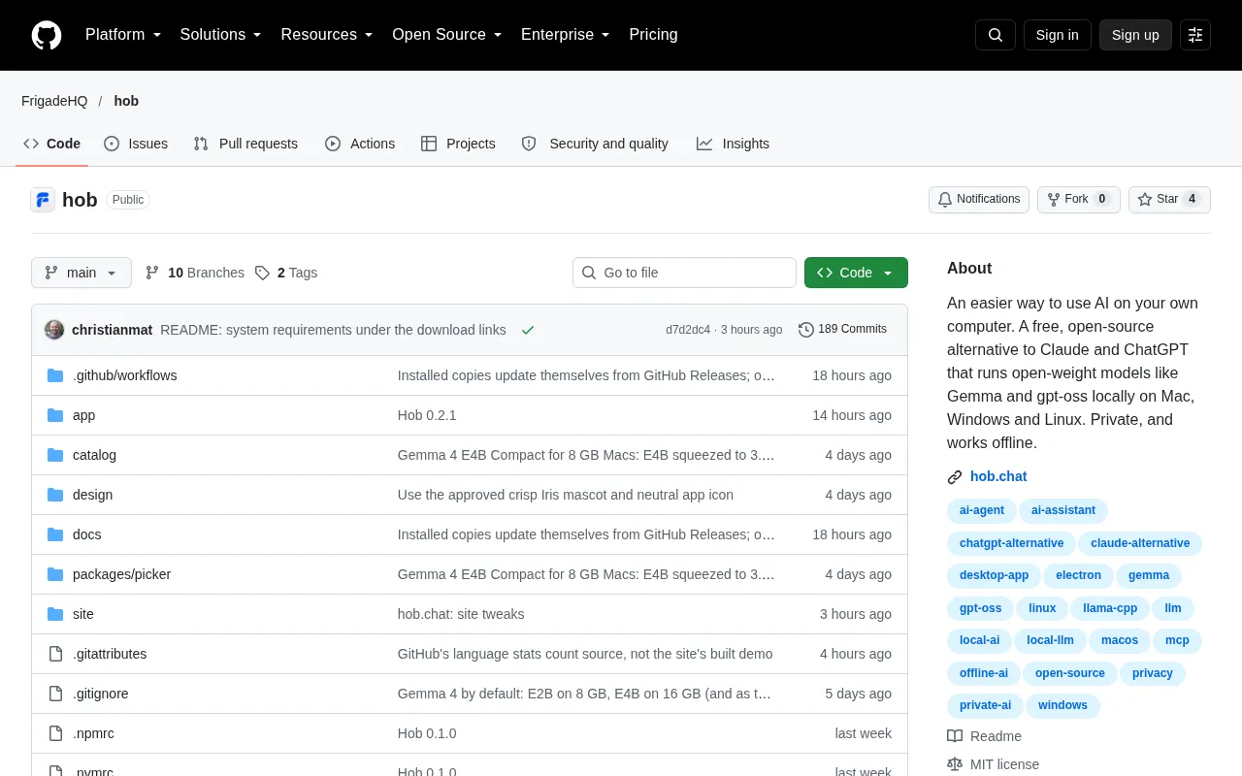Open the .github/workflows folder
The width and height of the screenshot is (1242, 776).
coord(124,375)
